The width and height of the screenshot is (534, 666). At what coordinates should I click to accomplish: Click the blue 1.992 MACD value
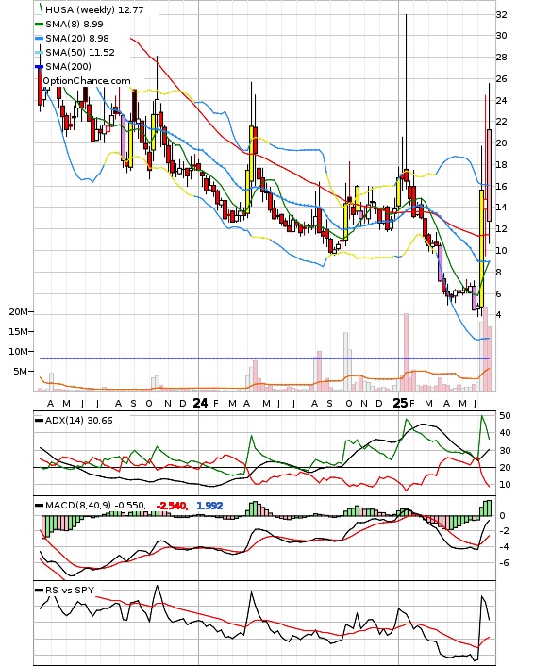click(209, 506)
